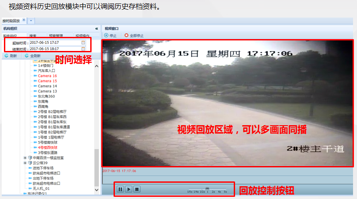Click the start time input field

[55, 43]
